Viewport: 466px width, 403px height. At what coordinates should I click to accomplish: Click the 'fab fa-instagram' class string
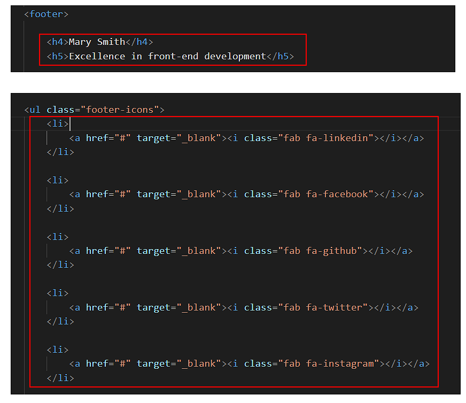328,363
